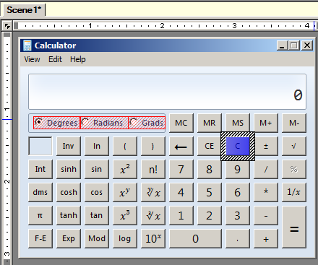The width and height of the screenshot is (318, 265).
Task: Click the pi constant button
Action: coord(40,215)
